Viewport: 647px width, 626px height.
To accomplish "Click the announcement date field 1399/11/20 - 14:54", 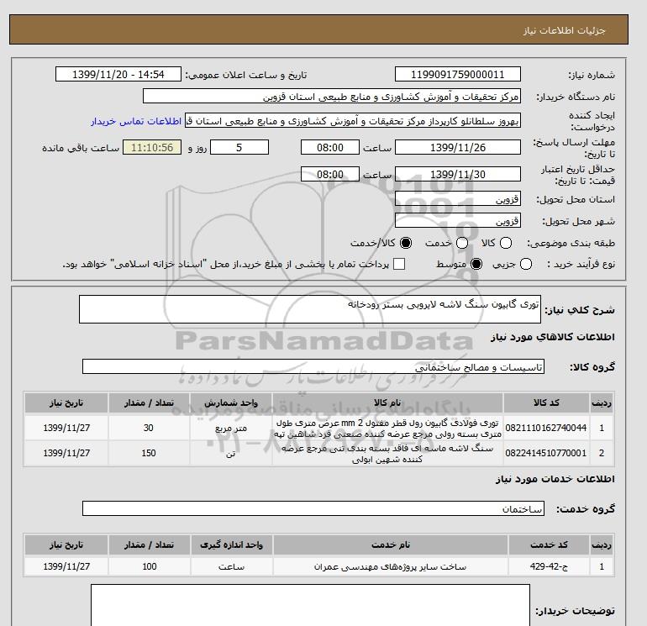I will pyautogui.click(x=118, y=74).
